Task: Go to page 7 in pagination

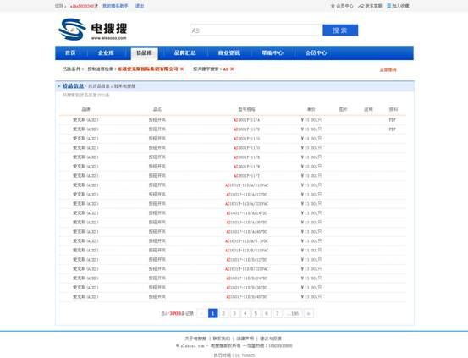Action: pyautogui.click(x=278, y=313)
